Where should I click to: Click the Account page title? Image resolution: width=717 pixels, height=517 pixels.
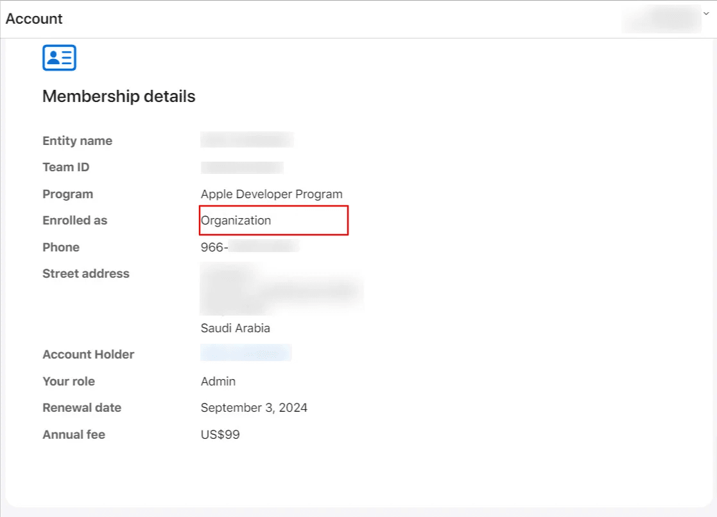click(x=34, y=19)
